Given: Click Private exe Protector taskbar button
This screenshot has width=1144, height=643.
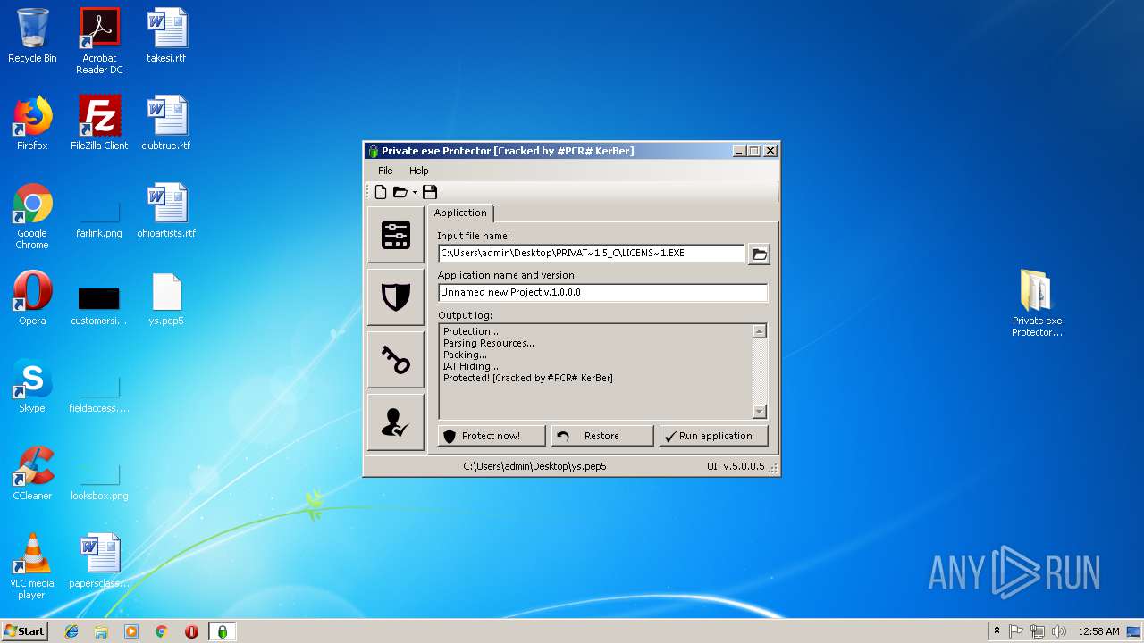Looking at the screenshot, I should (222, 631).
